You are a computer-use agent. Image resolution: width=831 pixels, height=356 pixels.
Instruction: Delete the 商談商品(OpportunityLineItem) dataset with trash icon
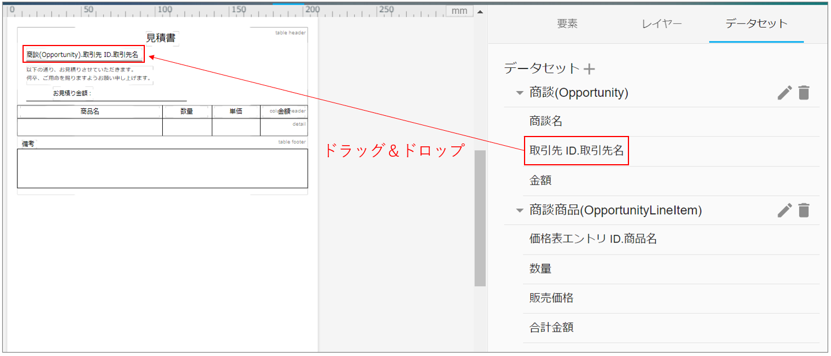pos(804,211)
